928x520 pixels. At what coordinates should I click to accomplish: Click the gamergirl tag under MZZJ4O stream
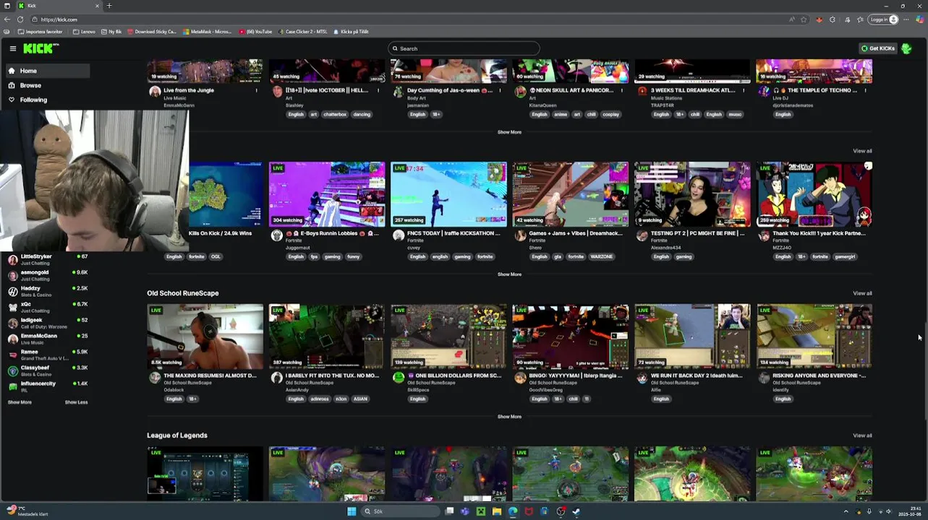coord(845,256)
